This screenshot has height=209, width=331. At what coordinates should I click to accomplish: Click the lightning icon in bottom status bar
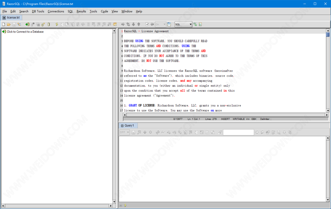pyautogui.click(x=125, y=205)
